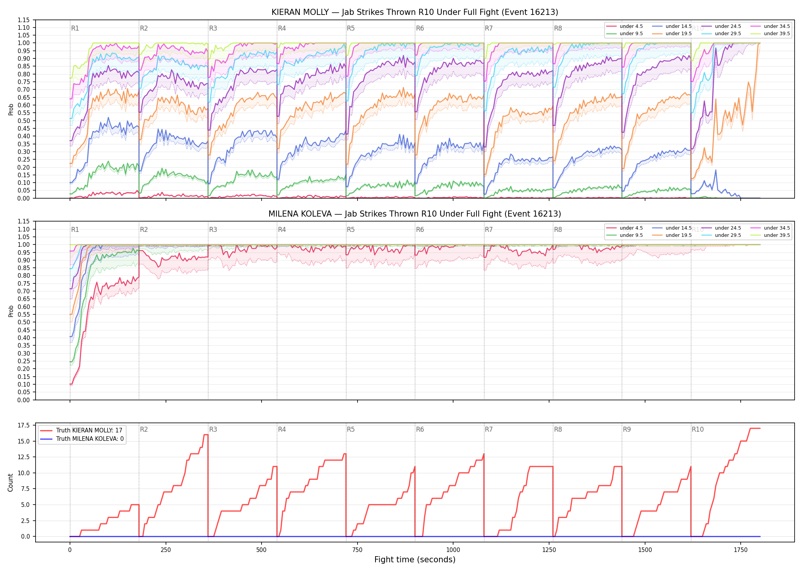This screenshot has width=803, height=573.
Task: Click the R8 round marker in Milena Koleva chart
Action: click(x=558, y=230)
